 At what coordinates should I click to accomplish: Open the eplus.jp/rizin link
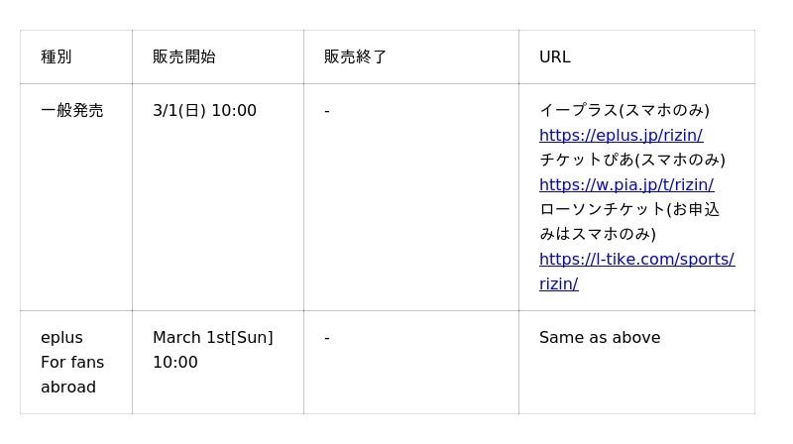[621, 135]
